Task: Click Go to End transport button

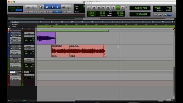Action: tap(108, 8)
